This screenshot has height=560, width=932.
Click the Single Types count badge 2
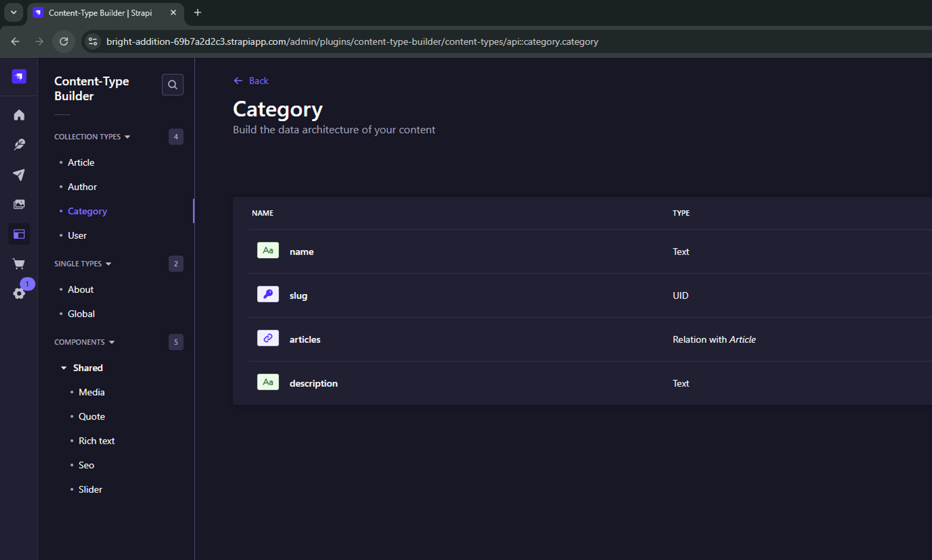176,264
